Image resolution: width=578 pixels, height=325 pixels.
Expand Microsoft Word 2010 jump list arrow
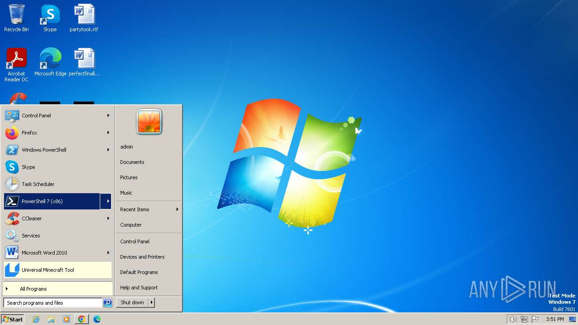coord(108,253)
